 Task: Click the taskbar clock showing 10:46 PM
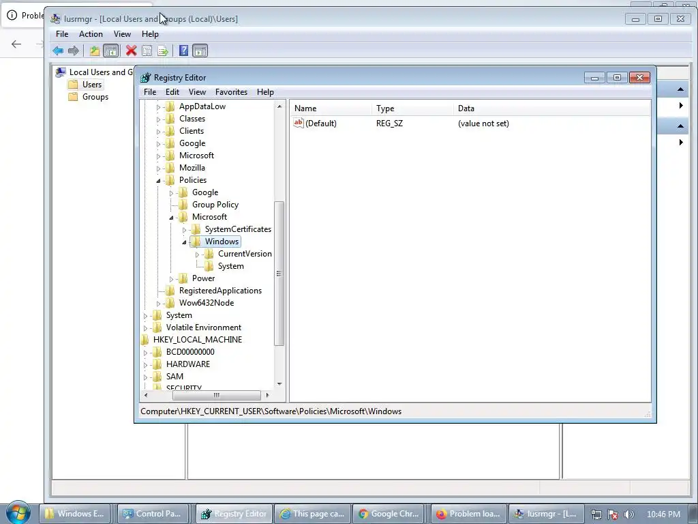(663, 514)
